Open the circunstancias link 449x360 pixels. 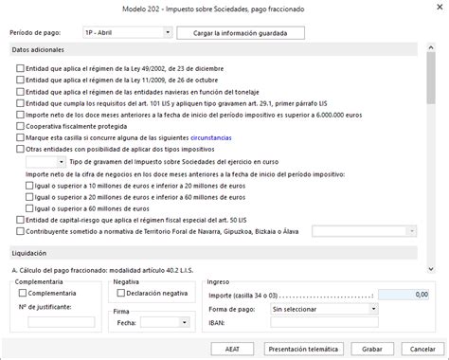pos(211,137)
